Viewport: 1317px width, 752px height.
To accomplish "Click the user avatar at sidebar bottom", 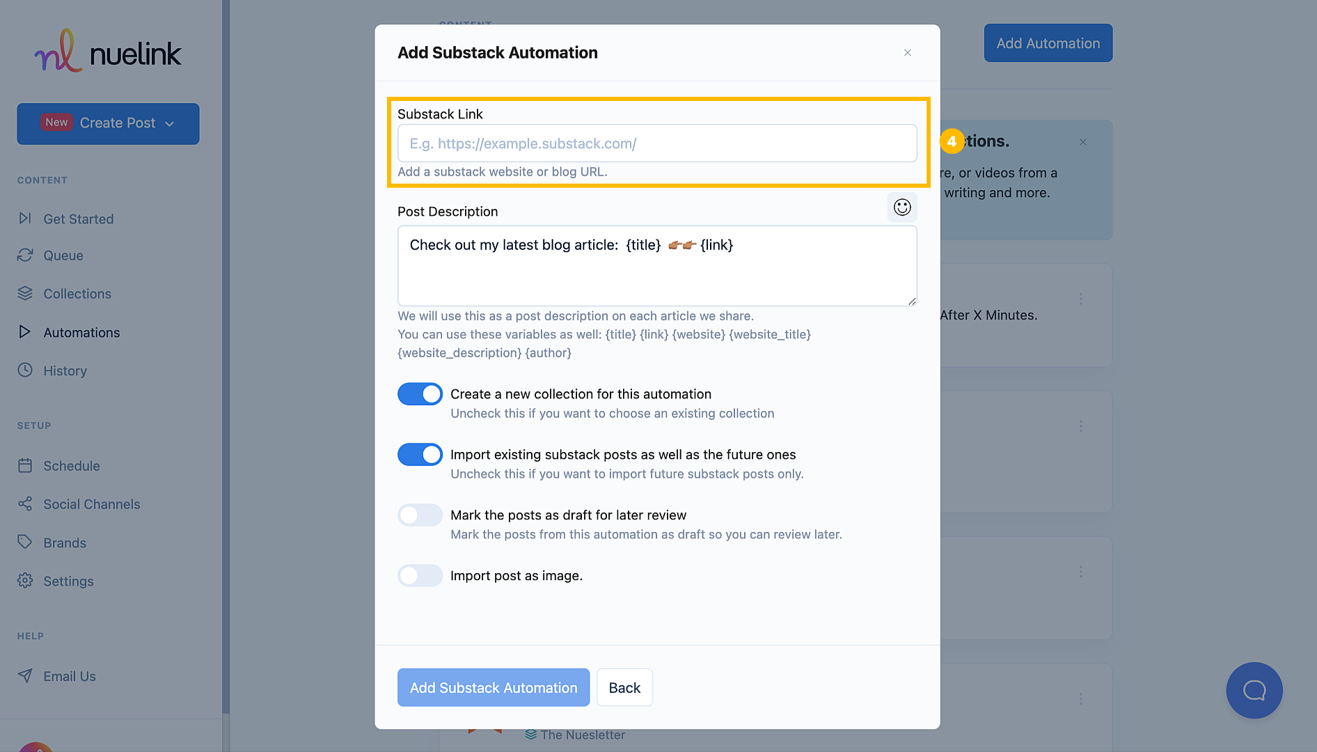I will pos(36,747).
